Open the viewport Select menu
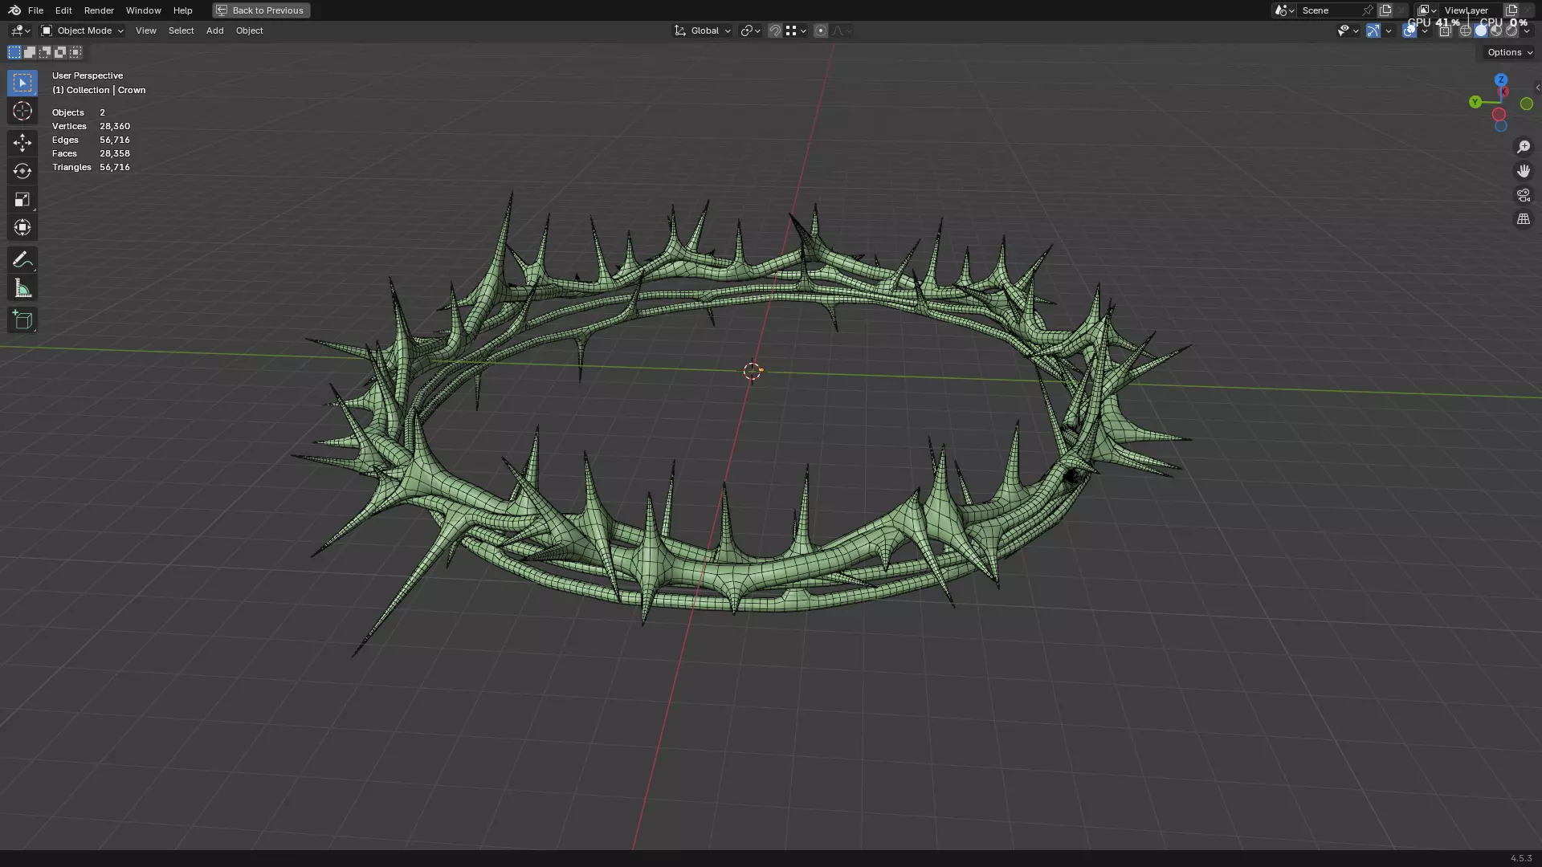Image resolution: width=1542 pixels, height=867 pixels. pos(181,31)
